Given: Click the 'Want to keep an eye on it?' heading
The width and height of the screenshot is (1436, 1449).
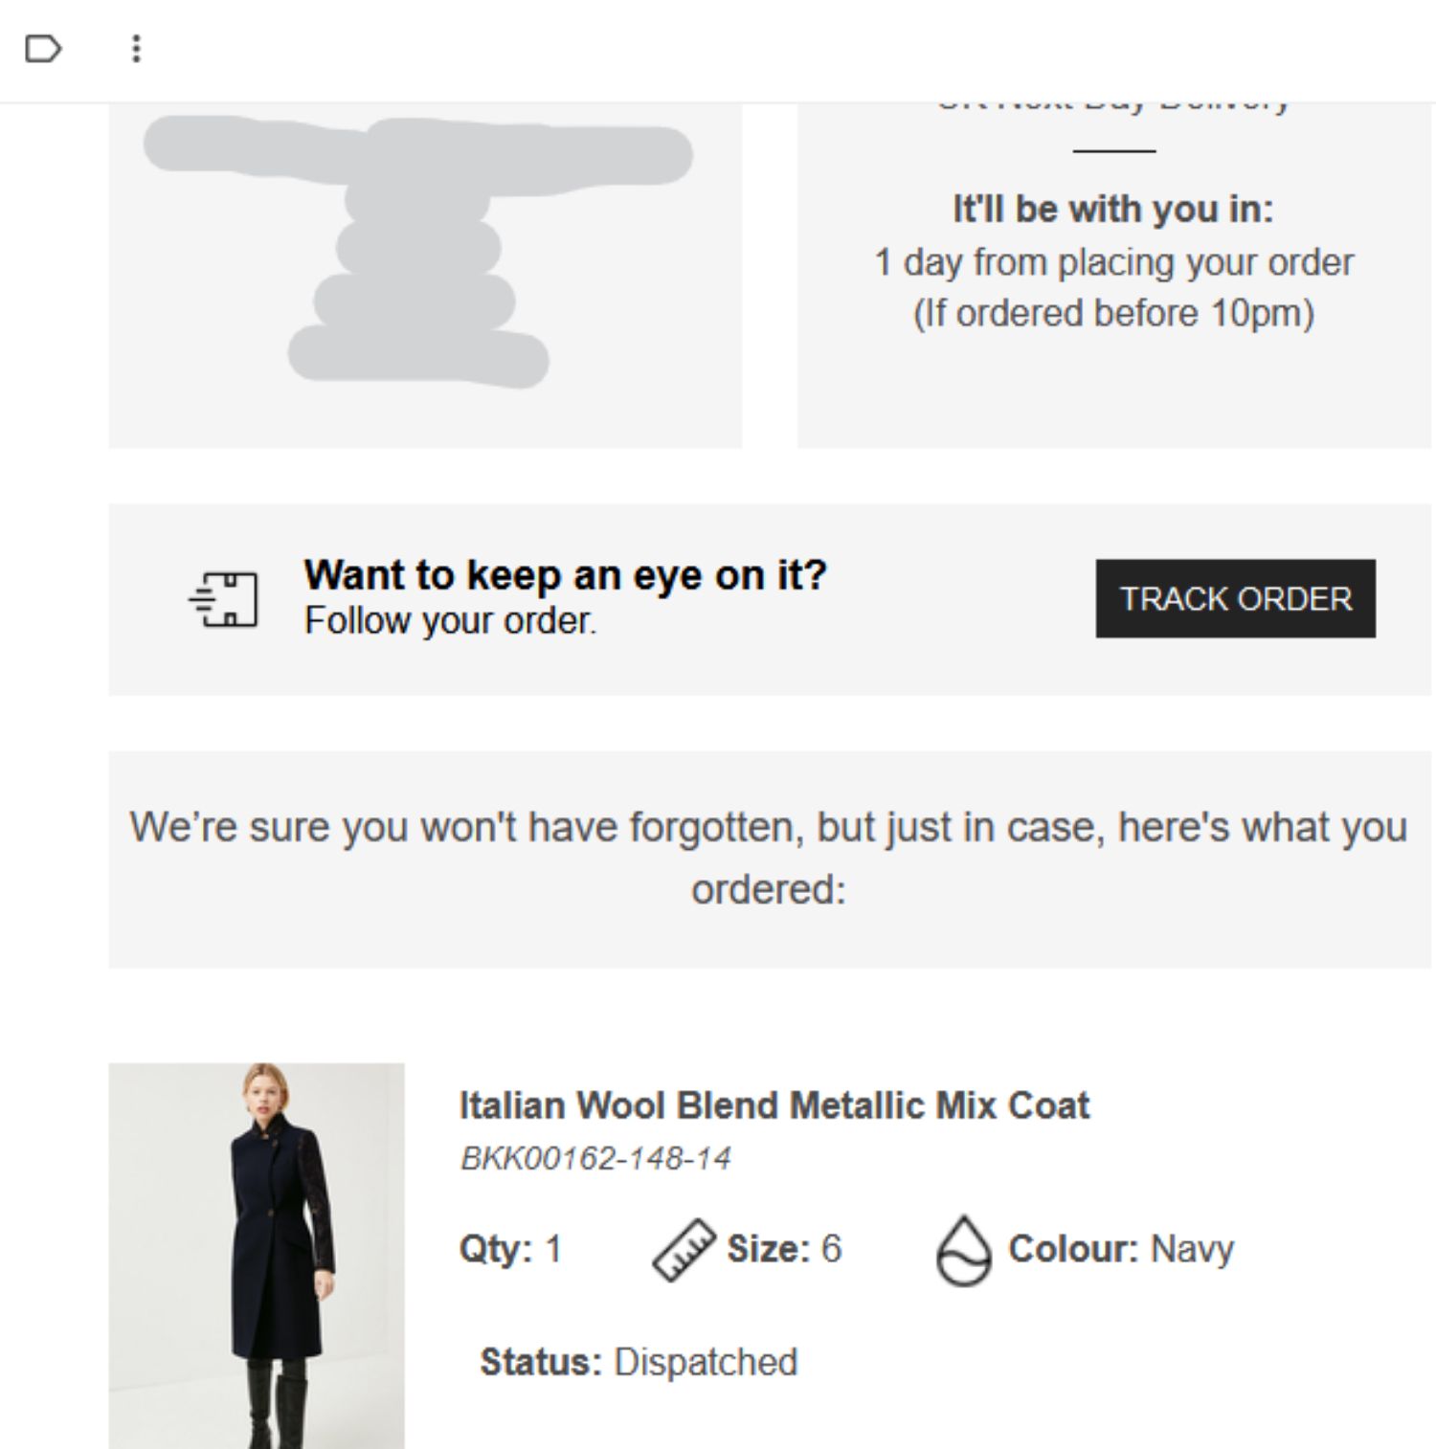Looking at the screenshot, I should (x=565, y=574).
